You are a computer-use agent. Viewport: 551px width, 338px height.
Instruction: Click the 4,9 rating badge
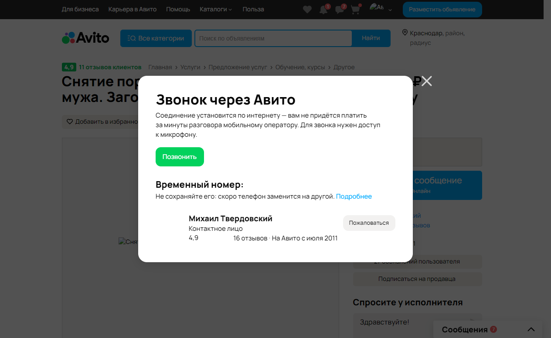click(69, 67)
